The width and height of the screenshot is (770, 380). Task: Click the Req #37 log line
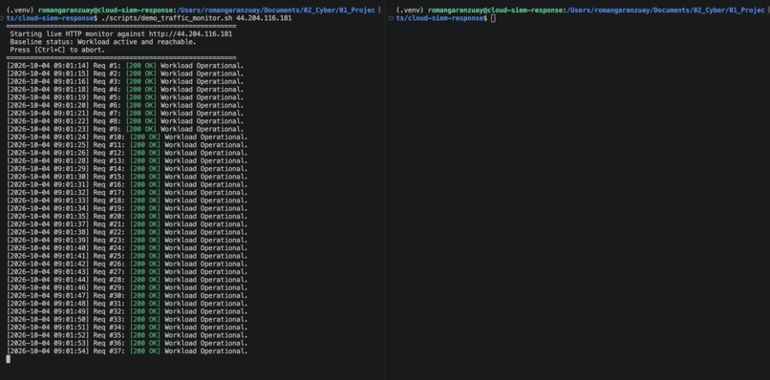pyautogui.click(x=127, y=351)
